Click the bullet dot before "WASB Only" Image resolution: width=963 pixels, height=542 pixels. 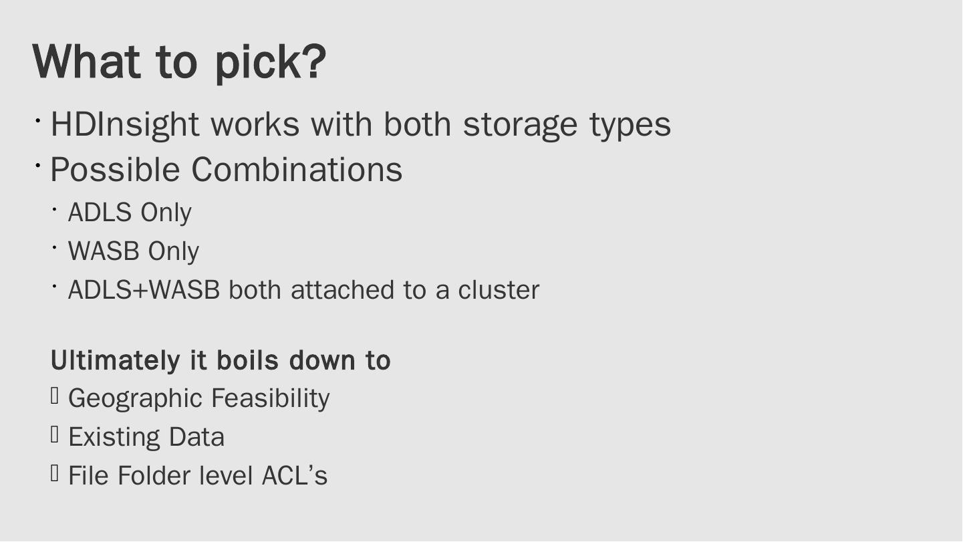pyautogui.click(x=54, y=249)
